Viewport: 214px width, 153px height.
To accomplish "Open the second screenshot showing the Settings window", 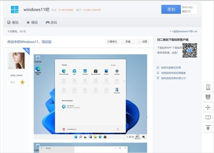I will (x=90, y=148).
